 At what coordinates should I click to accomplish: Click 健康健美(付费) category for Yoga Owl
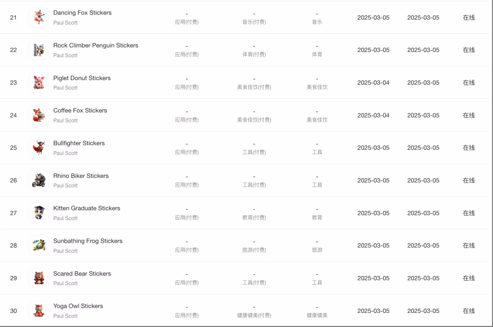click(254, 315)
